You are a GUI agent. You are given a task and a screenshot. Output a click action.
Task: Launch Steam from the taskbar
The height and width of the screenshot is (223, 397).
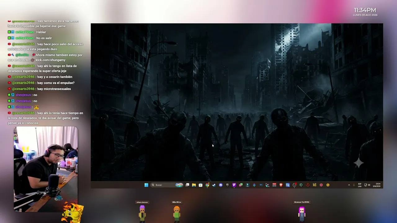point(214,185)
